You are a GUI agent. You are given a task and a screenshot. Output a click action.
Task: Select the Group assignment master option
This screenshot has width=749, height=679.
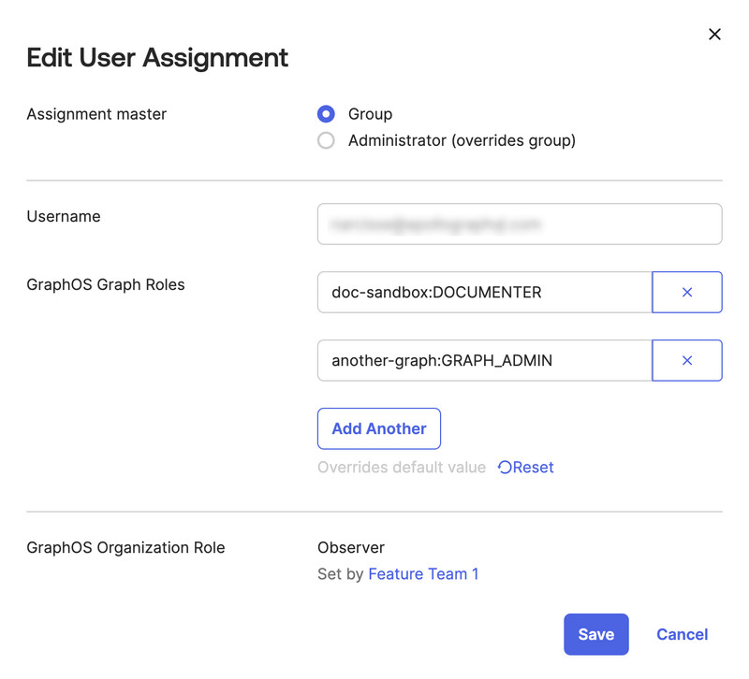click(x=326, y=114)
